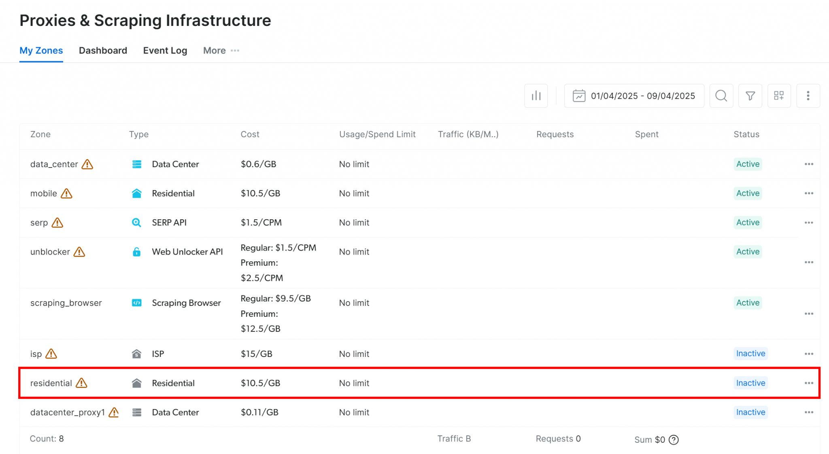Click the column layout grid icon
Image resolution: width=829 pixels, height=454 pixels.
(779, 96)
